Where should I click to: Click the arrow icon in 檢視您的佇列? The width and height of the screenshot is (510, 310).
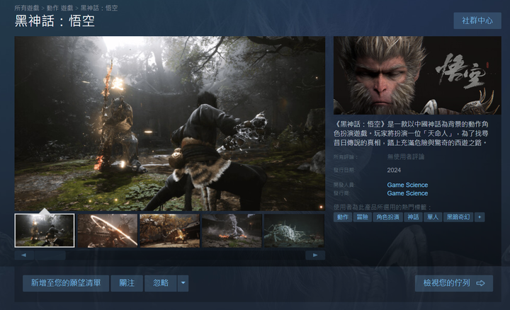pyautogui.click(x=481, y=283)
